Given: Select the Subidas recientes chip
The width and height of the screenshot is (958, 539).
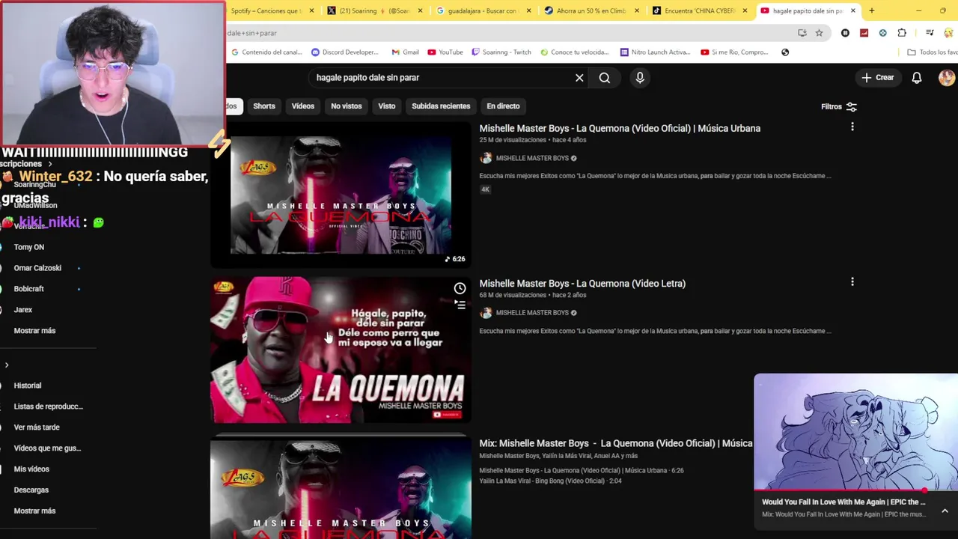Looking at the screenshot, I should (441, 106).
